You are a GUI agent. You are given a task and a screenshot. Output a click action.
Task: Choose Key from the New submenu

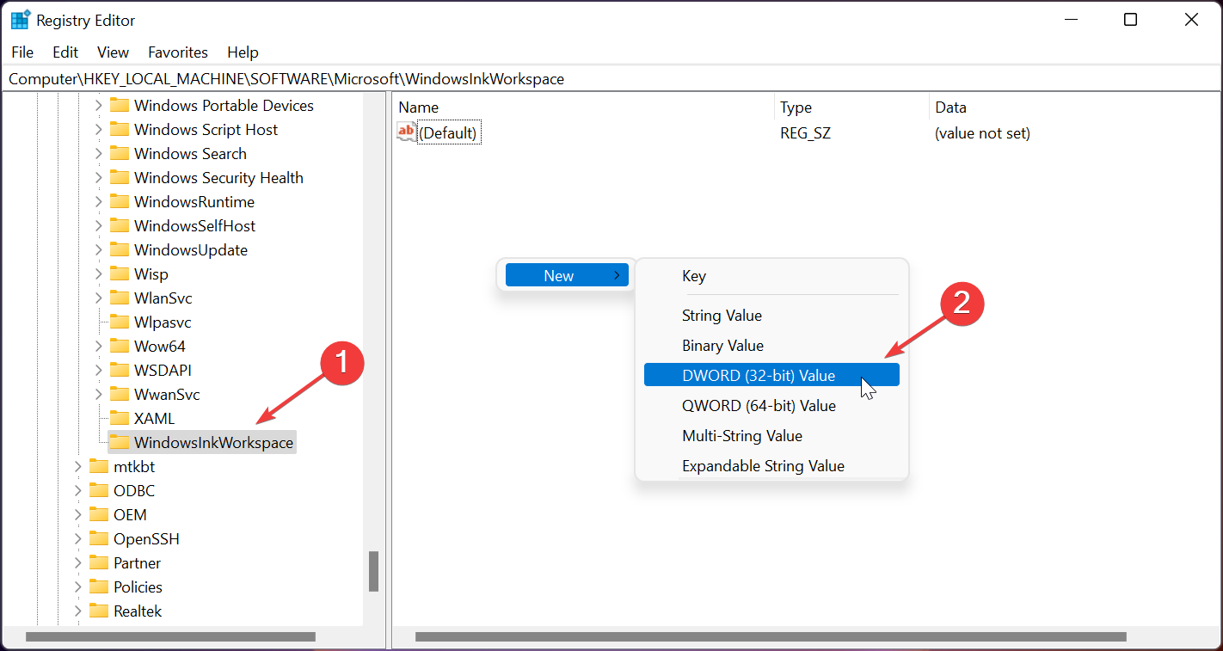pos(771,276)
